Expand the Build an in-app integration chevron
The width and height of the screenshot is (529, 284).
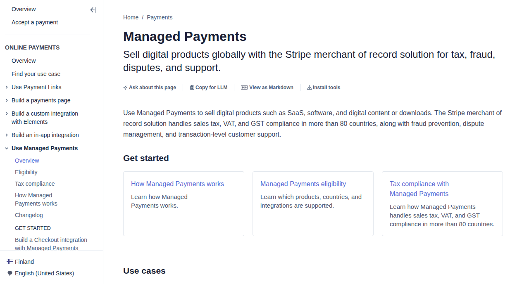7,135
